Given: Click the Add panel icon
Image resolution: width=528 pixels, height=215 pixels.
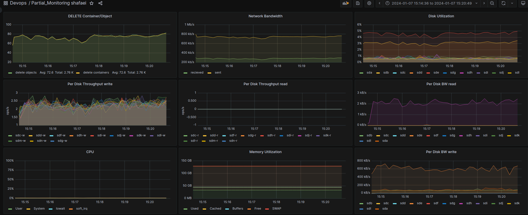Looking at the screenshot, I should click(346, 3).
